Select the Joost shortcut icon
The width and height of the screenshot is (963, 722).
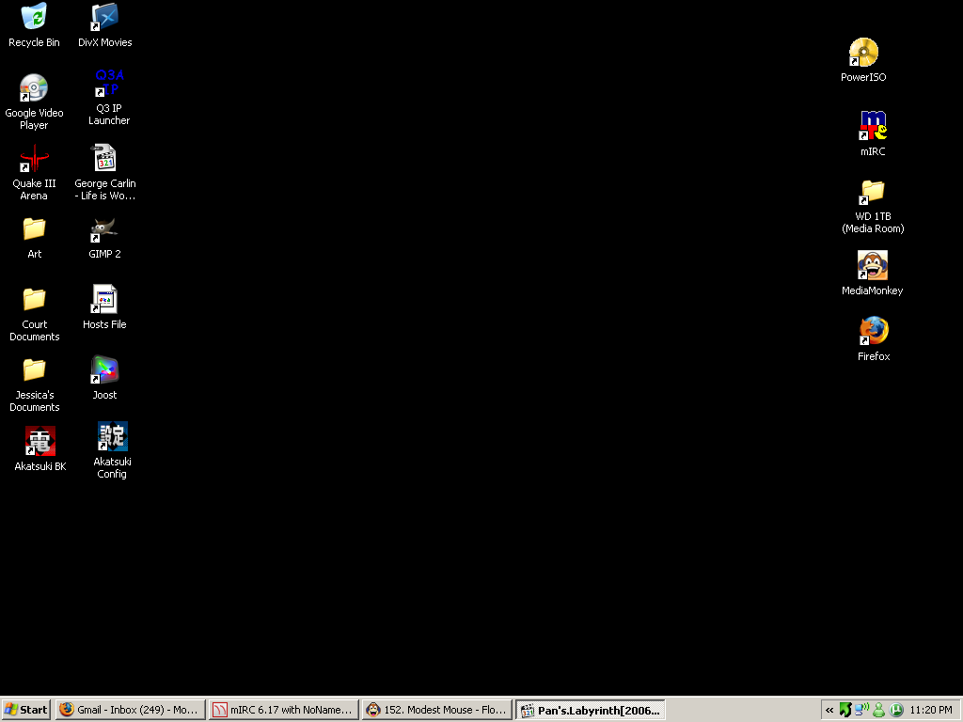pyautogui.click(x=104, y=370)
